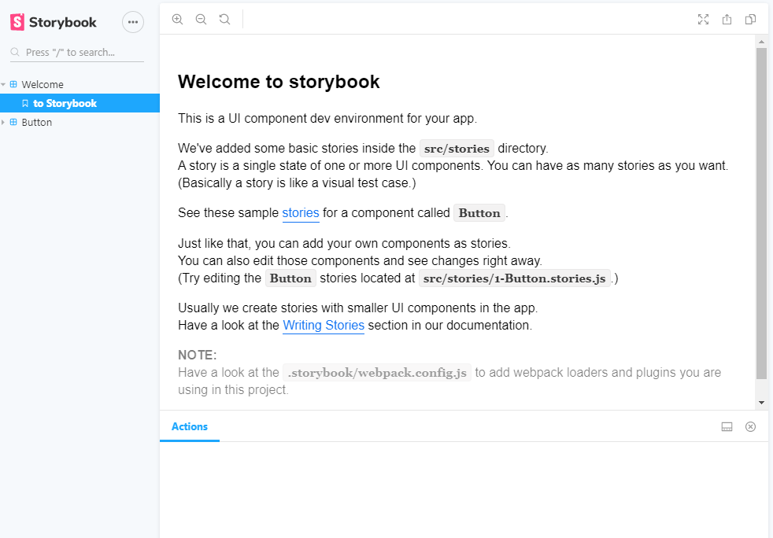Open the Writing Stories documentation link
Screen dimensions: 773x538
[x=324, y=325]
